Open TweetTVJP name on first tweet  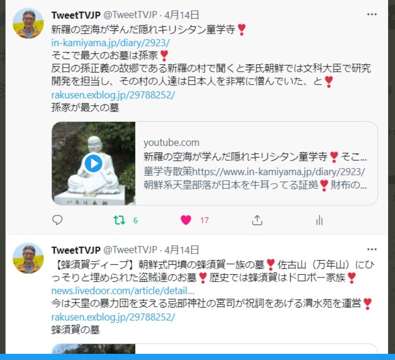click(x=76, y=15)
